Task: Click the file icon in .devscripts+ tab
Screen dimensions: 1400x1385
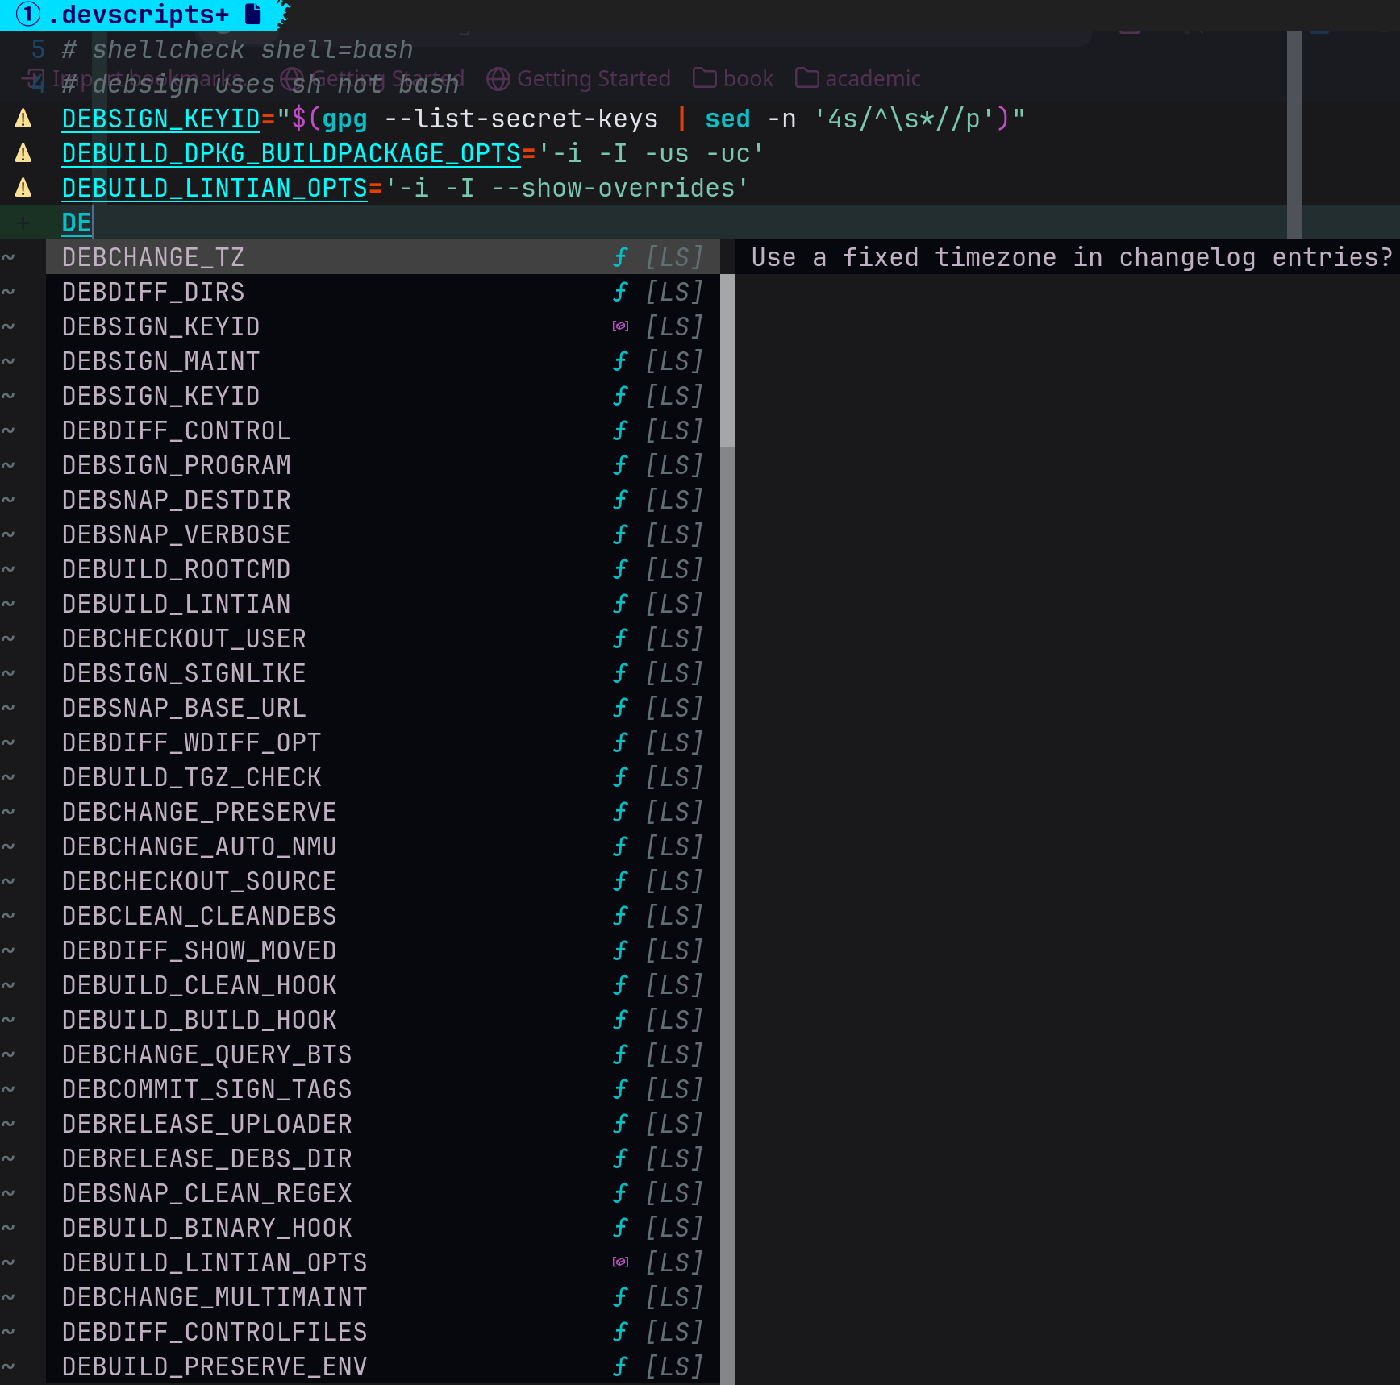Action: (253, 14)
